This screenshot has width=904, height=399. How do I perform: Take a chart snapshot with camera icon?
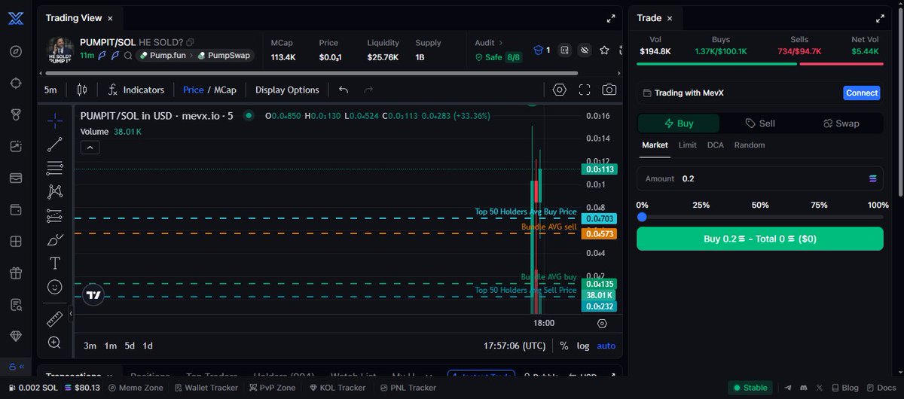[609, 90]
